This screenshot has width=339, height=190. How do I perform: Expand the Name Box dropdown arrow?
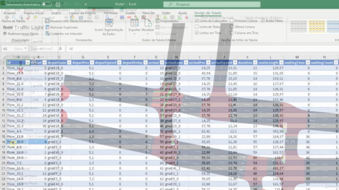25,49
